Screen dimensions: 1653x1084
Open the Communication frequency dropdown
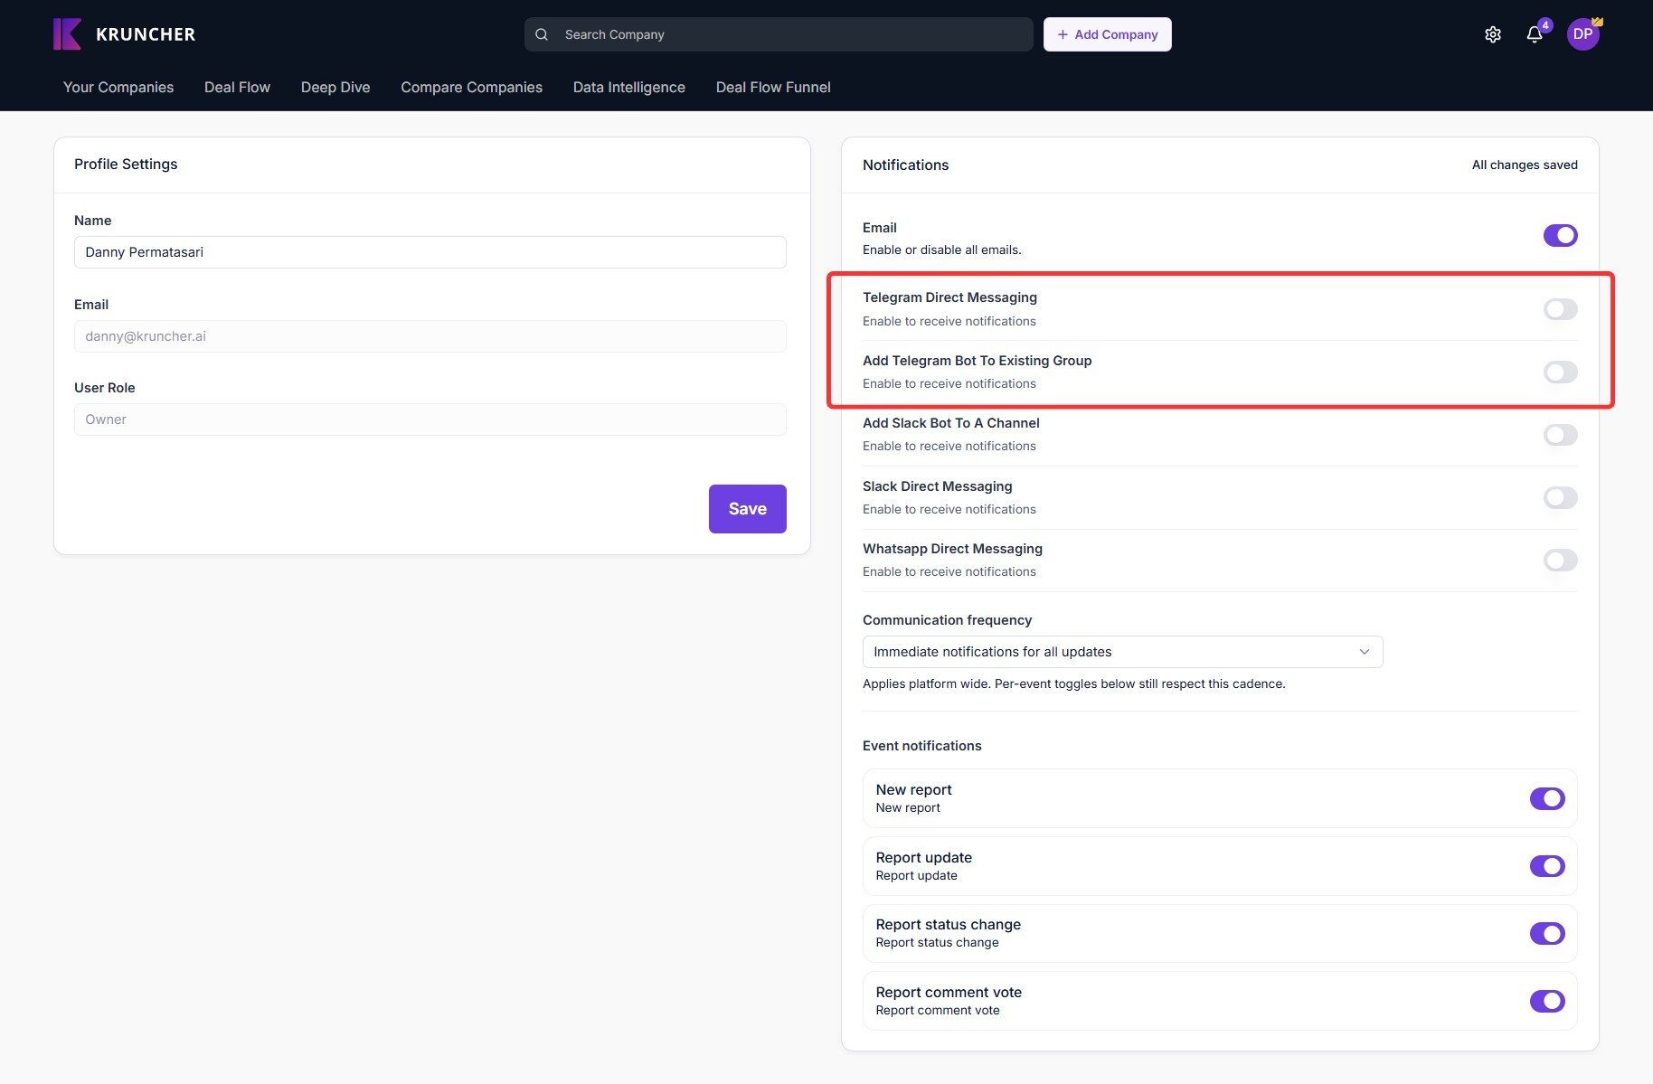coord(1121,652)
